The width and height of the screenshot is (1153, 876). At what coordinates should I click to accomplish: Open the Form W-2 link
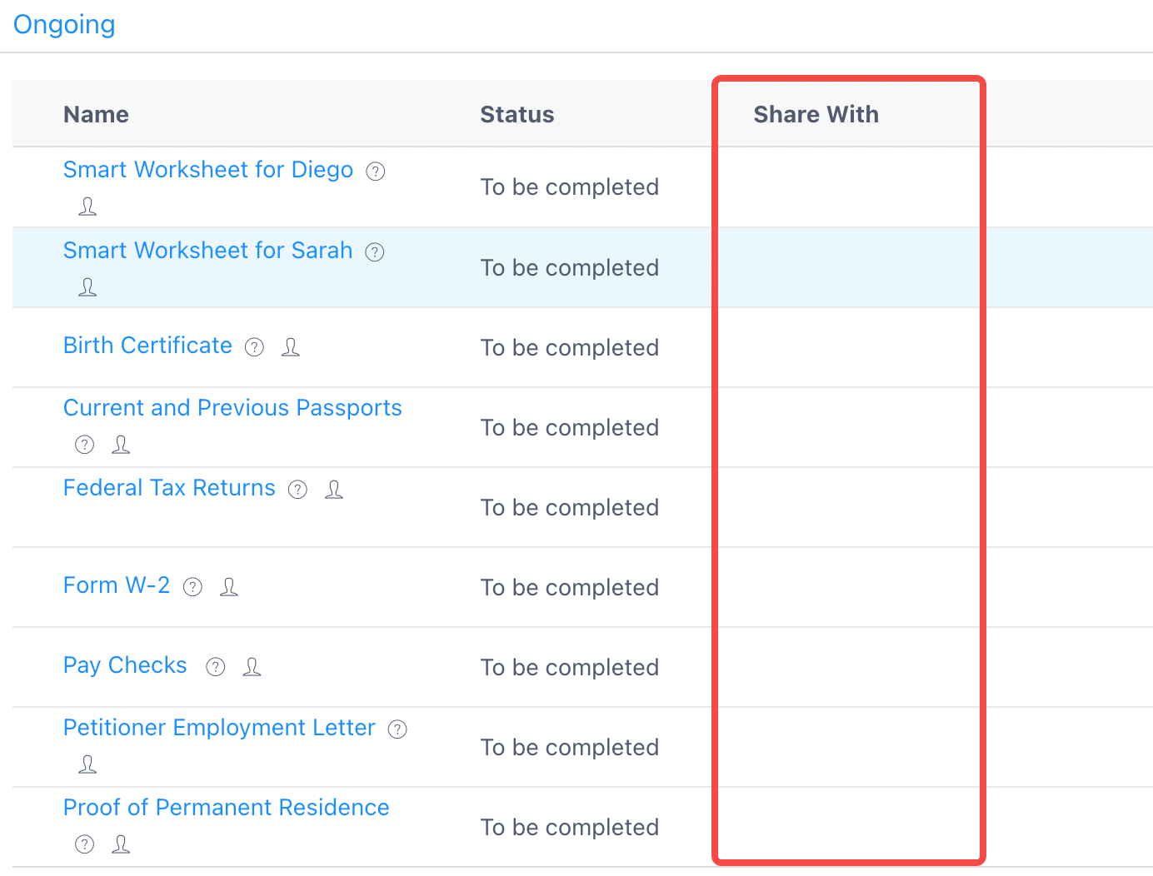coord(117,585)
